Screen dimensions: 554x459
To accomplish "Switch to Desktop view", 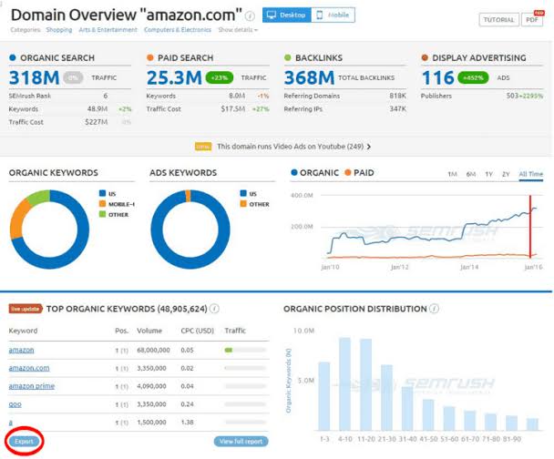I will click(286, 15).
